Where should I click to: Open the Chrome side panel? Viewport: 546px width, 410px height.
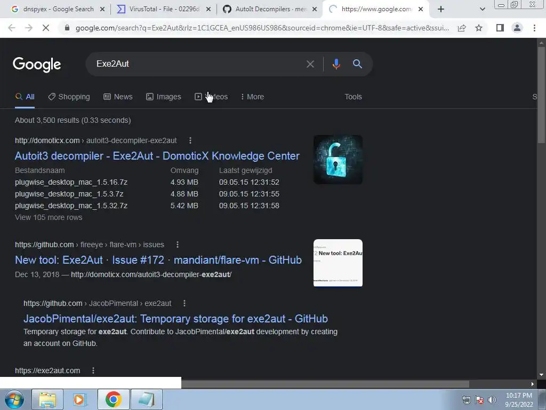pyautogui.click(x=500, y=28)
